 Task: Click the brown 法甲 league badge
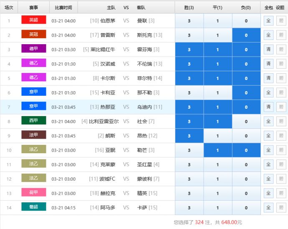(33, 135)
